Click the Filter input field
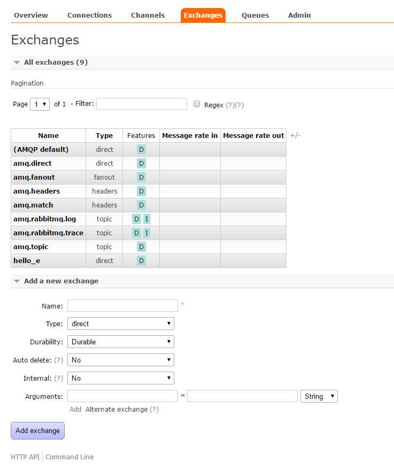Image resolution: width=394 pixels, height=470 pixels. [142, 104]
